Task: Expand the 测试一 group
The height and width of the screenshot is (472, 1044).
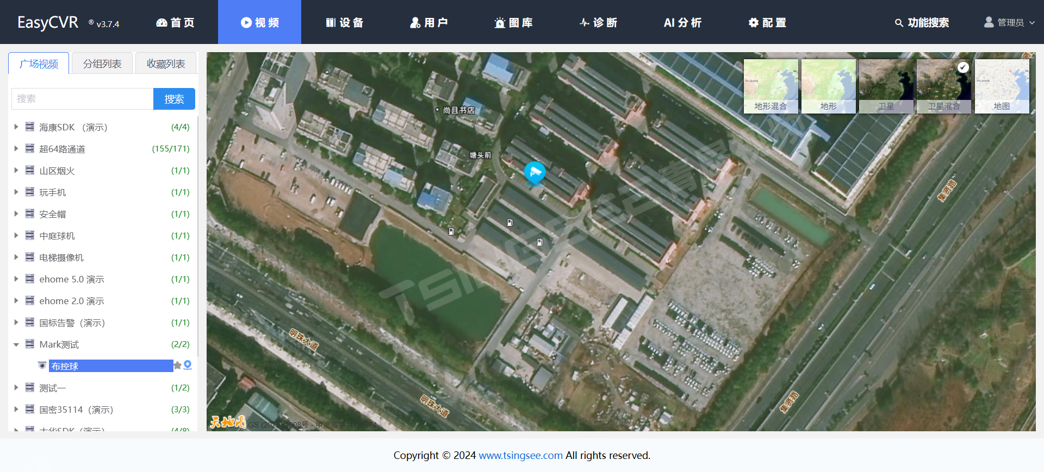Action: [16, 387]
